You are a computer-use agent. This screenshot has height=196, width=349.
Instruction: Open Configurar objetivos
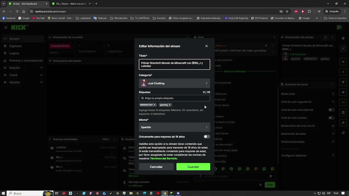[308, 156]
